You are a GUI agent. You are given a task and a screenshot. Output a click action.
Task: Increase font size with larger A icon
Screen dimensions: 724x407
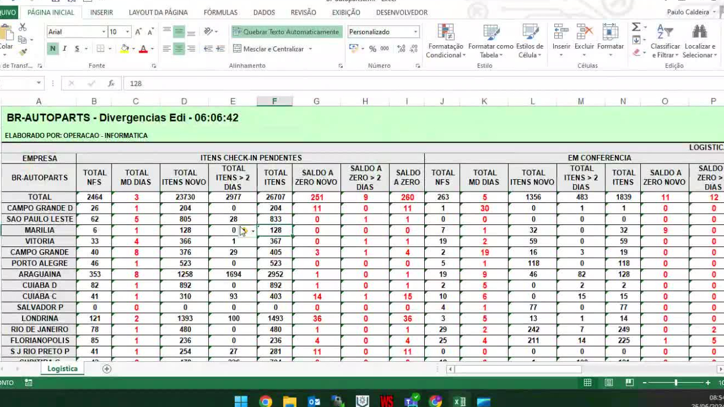pos(139,32)
